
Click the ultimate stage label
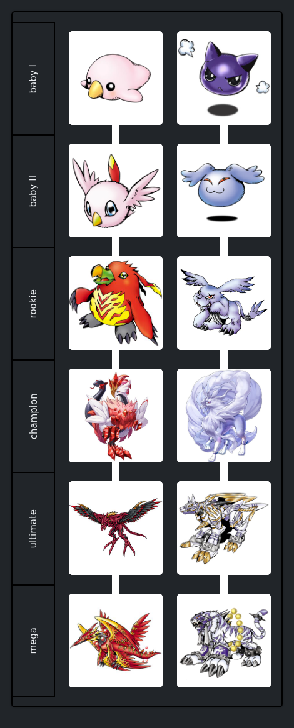click(x=33, y=529)
